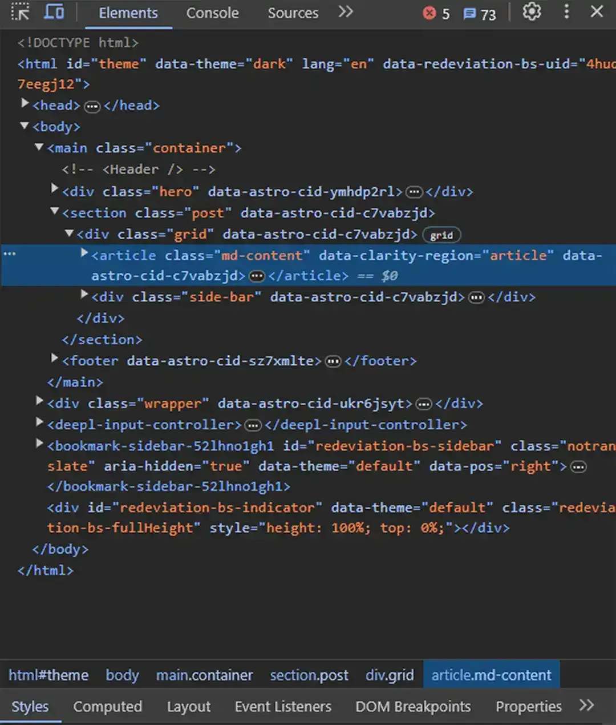Click ellipsis inside the side-bar div

click(x=476, y=297)
